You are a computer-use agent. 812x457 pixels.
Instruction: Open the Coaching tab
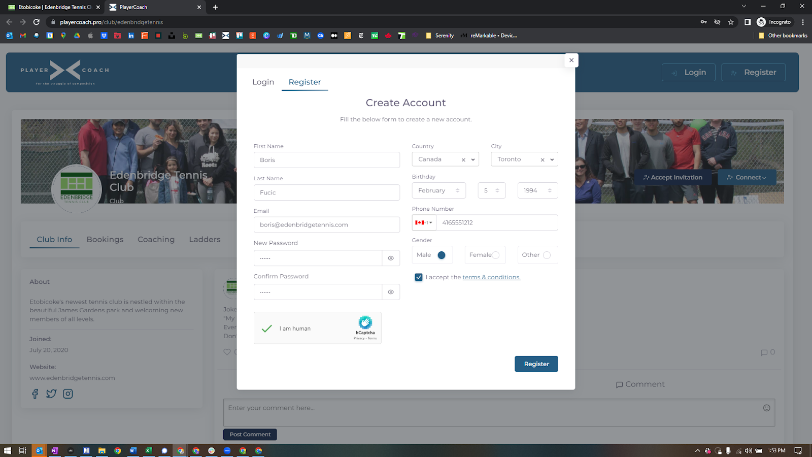coord(156,240)
